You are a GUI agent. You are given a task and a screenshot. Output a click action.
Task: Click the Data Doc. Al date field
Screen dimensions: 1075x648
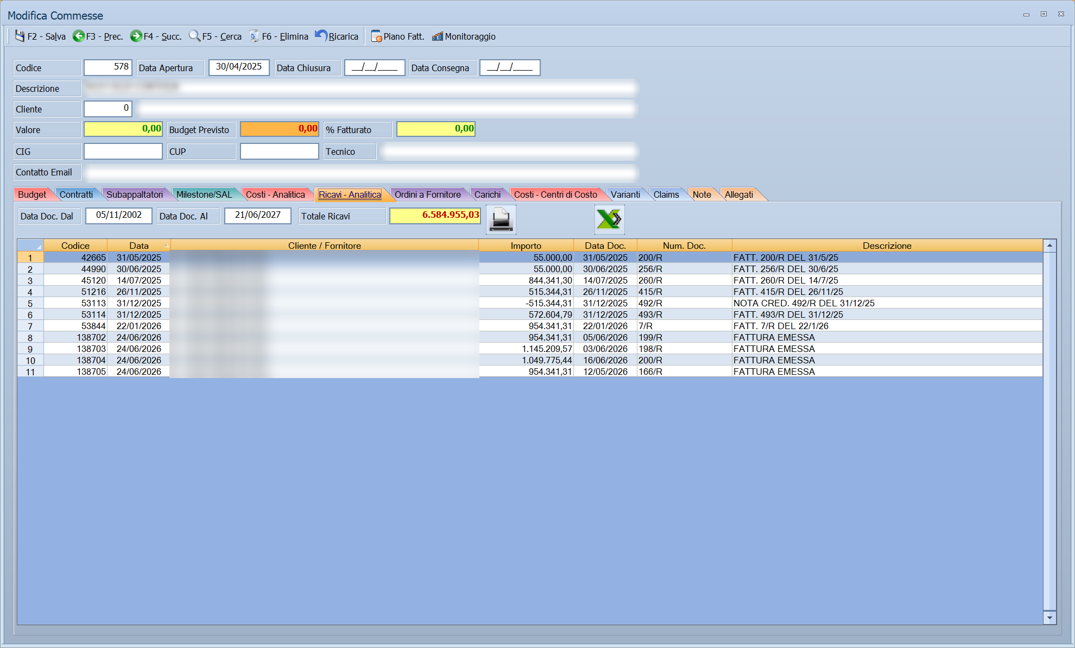tap(258, 216)
